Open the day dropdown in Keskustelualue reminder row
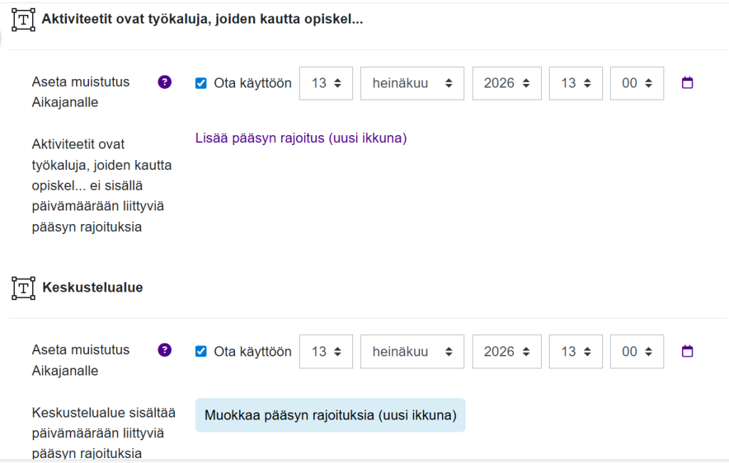 click(x=325, y=351)
